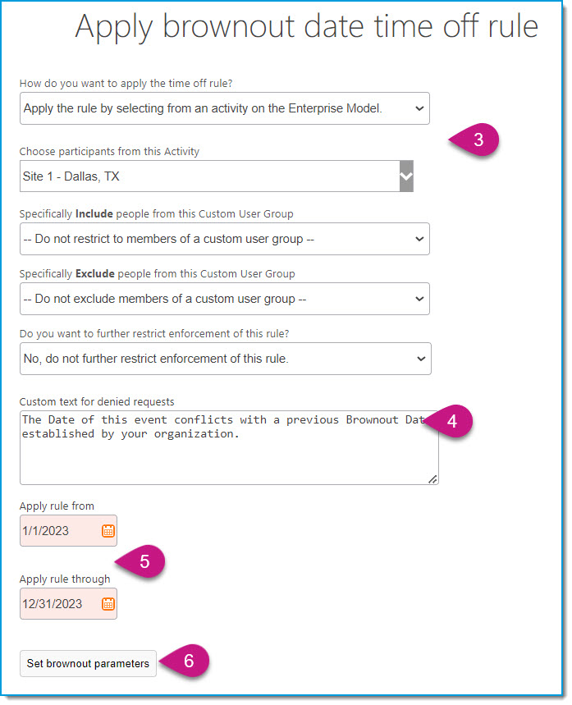This screenshot has height=705, width=572.
Task: Click the number 5 callout marker
Action: coord(141,561)
